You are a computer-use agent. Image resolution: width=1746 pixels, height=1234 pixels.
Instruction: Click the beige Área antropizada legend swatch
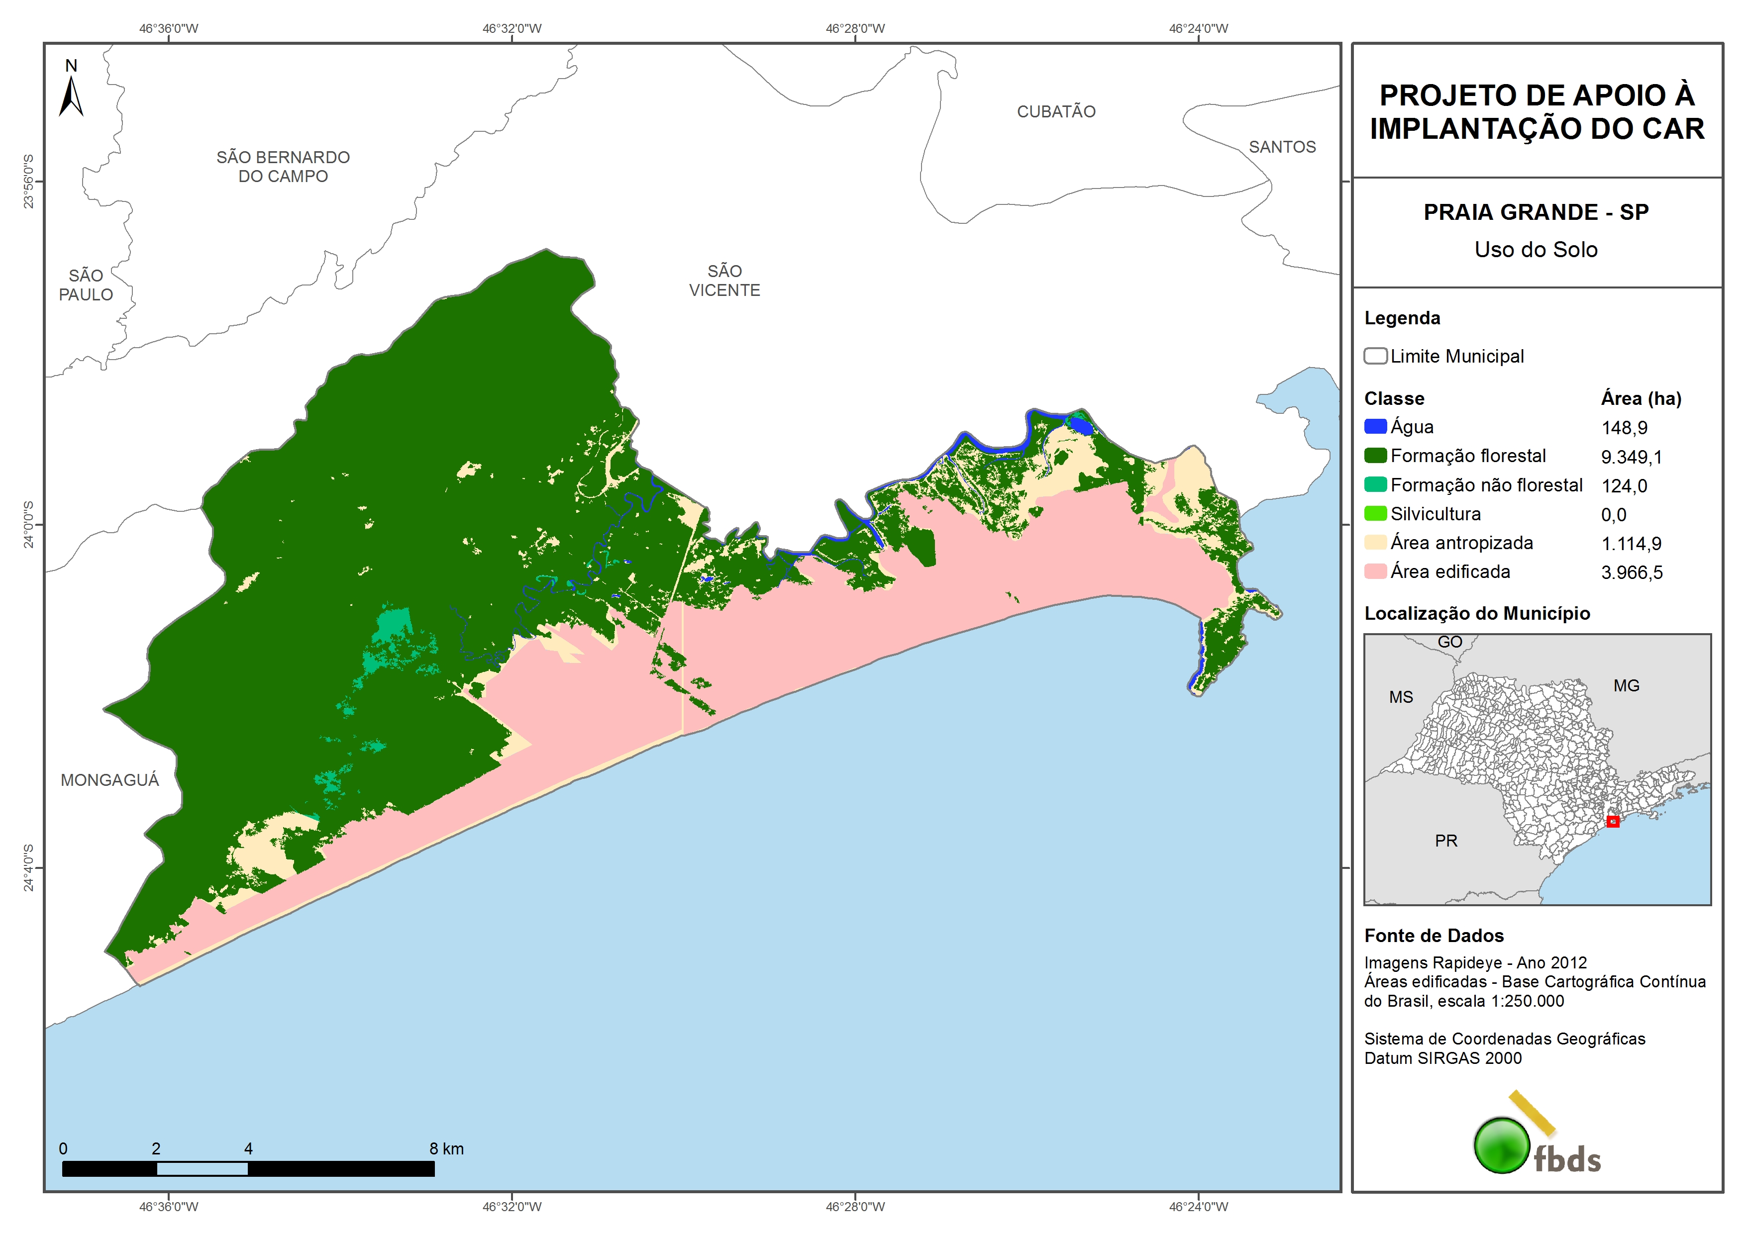tap(1375, 542)
